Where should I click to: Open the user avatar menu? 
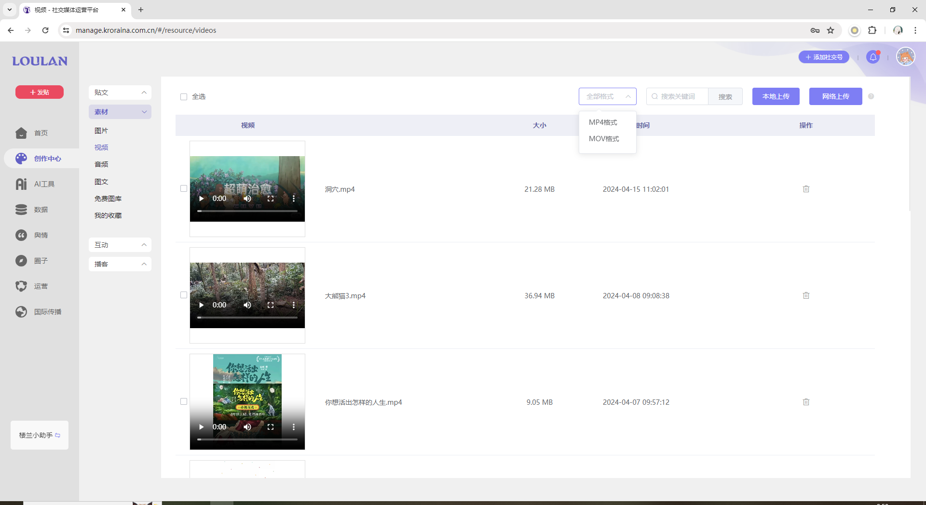tap(905, 57)
